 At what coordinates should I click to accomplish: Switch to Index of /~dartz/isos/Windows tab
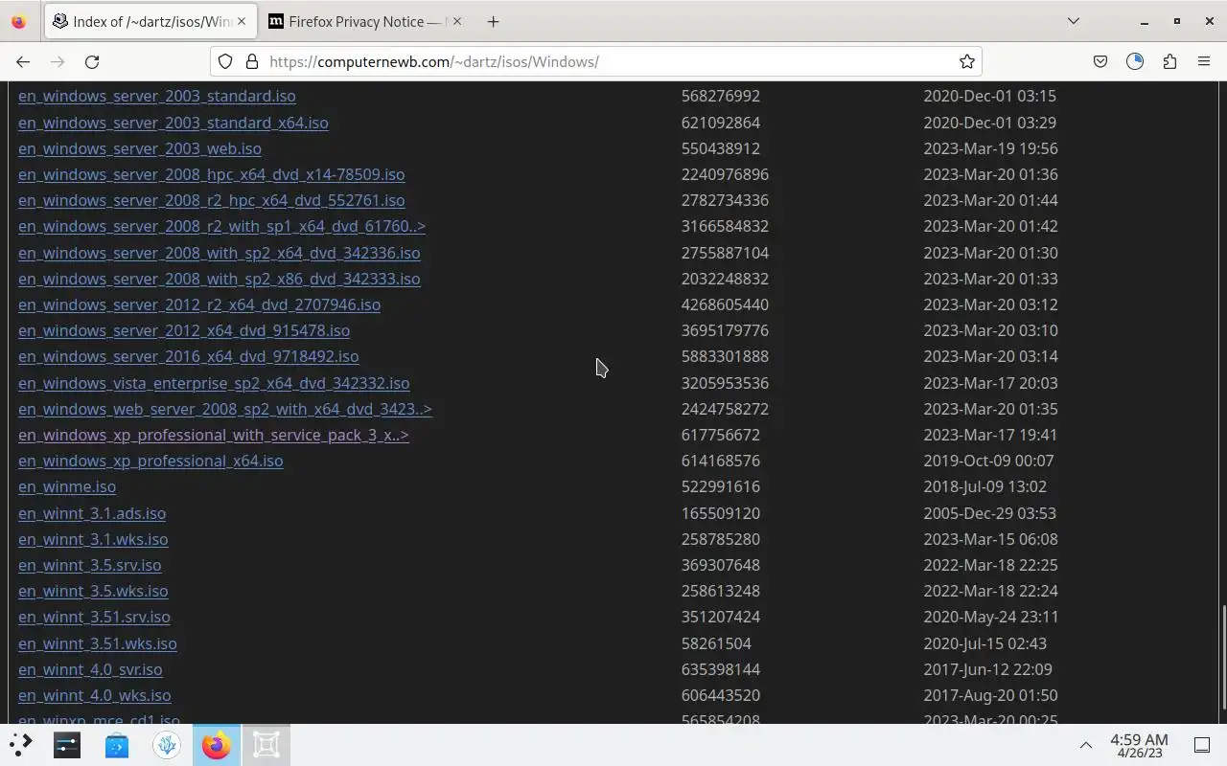click(x=150, y=21)
